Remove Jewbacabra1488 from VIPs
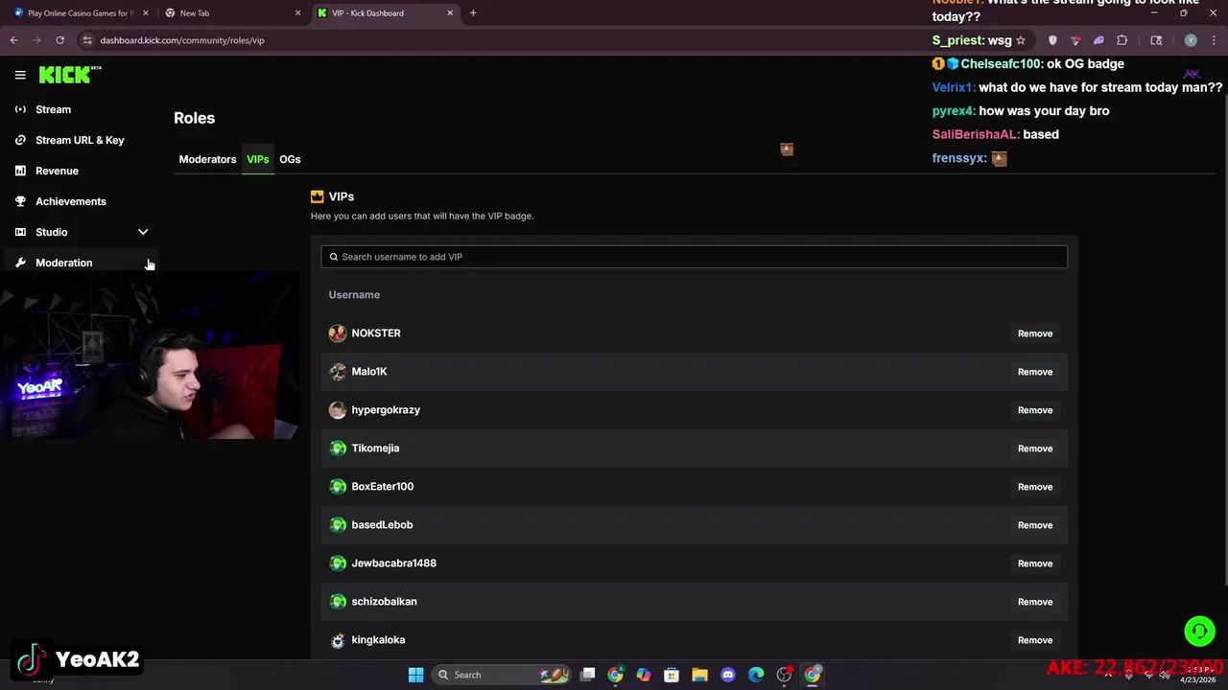Image resolution: width=1228 pixels, height=690 pixels. pos(1035,563)
